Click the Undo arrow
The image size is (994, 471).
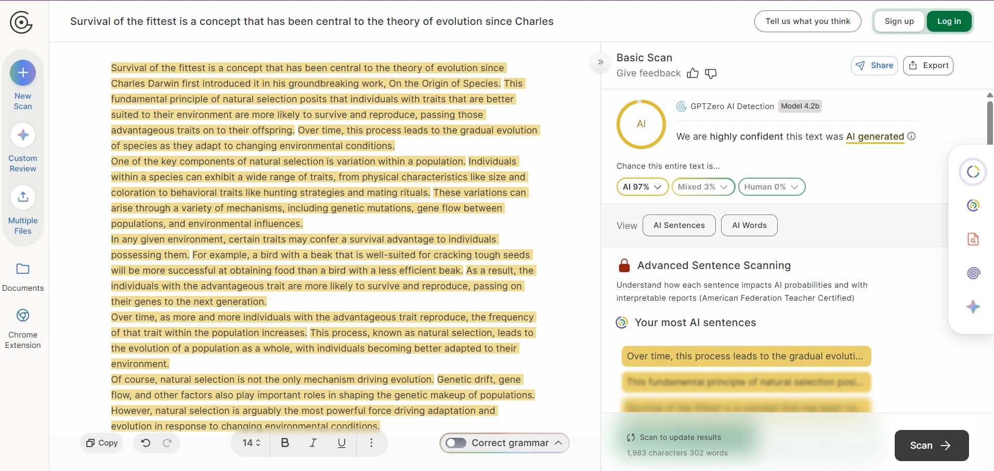(146, 443)
